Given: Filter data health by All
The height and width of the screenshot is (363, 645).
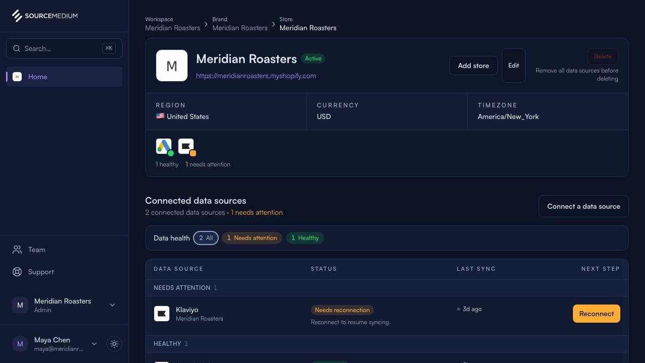Looking at the screenshot, I should 206,238.
